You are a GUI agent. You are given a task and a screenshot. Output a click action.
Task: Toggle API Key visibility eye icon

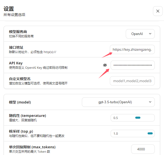point(105,65)
